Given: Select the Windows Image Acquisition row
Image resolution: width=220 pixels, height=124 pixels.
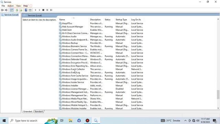Looking at the screenshot, I should 101,79.
